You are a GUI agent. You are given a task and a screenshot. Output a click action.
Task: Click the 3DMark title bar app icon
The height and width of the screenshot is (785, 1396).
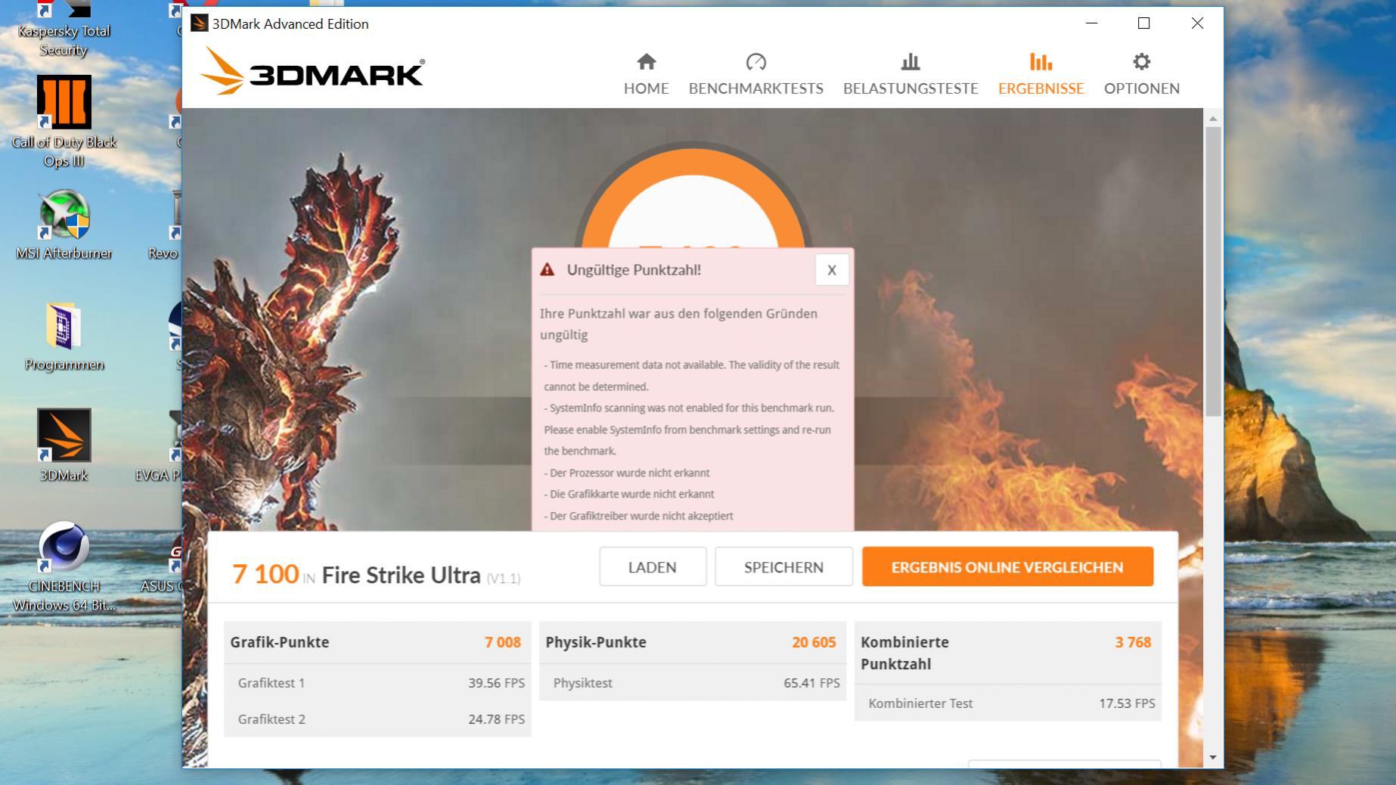click(x=199, y=23)
